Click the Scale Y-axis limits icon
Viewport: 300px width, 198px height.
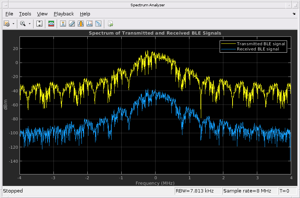[x=40, y=24]
